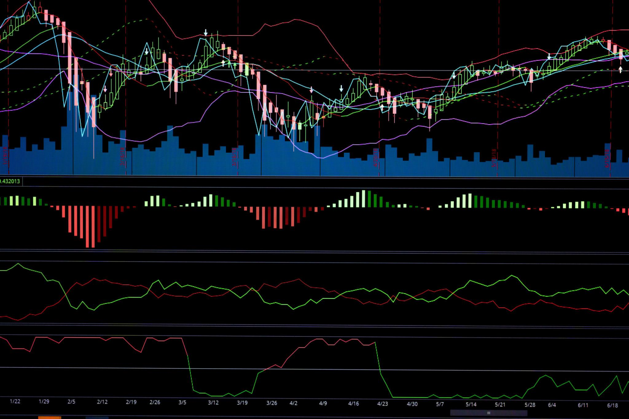The width and height of the screenshot is (629, 419).
Task: Click the white up-arrow buy signal near 6/18
Action: coord(620,70)
